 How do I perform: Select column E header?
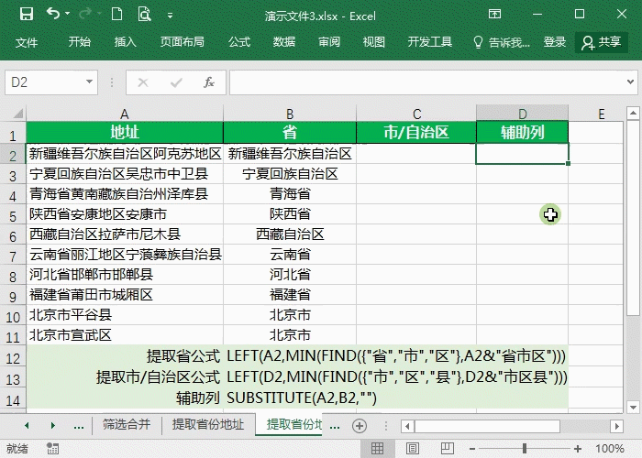click(x=601, y=114)
